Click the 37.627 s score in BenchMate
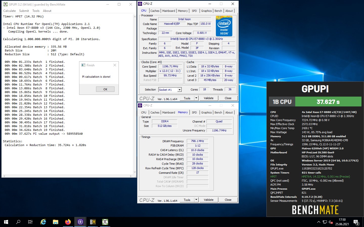The width and height of the screenshot is (364, 227). coord(328,102)
